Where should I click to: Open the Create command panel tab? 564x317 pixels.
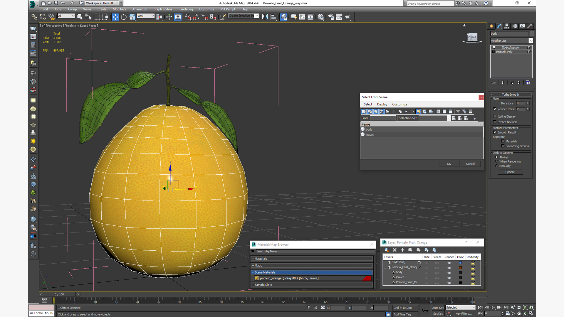click(491, 26)
